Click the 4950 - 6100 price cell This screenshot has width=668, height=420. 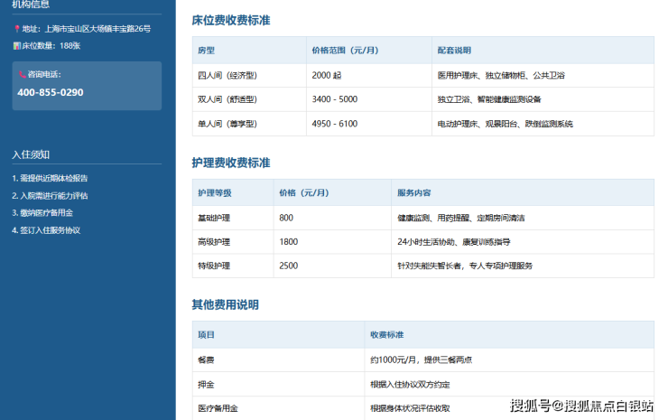tap(369, 124)
